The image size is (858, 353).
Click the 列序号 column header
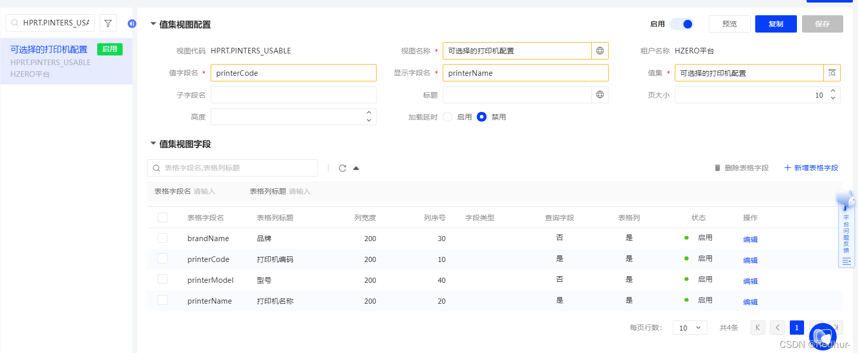[435, 218]
